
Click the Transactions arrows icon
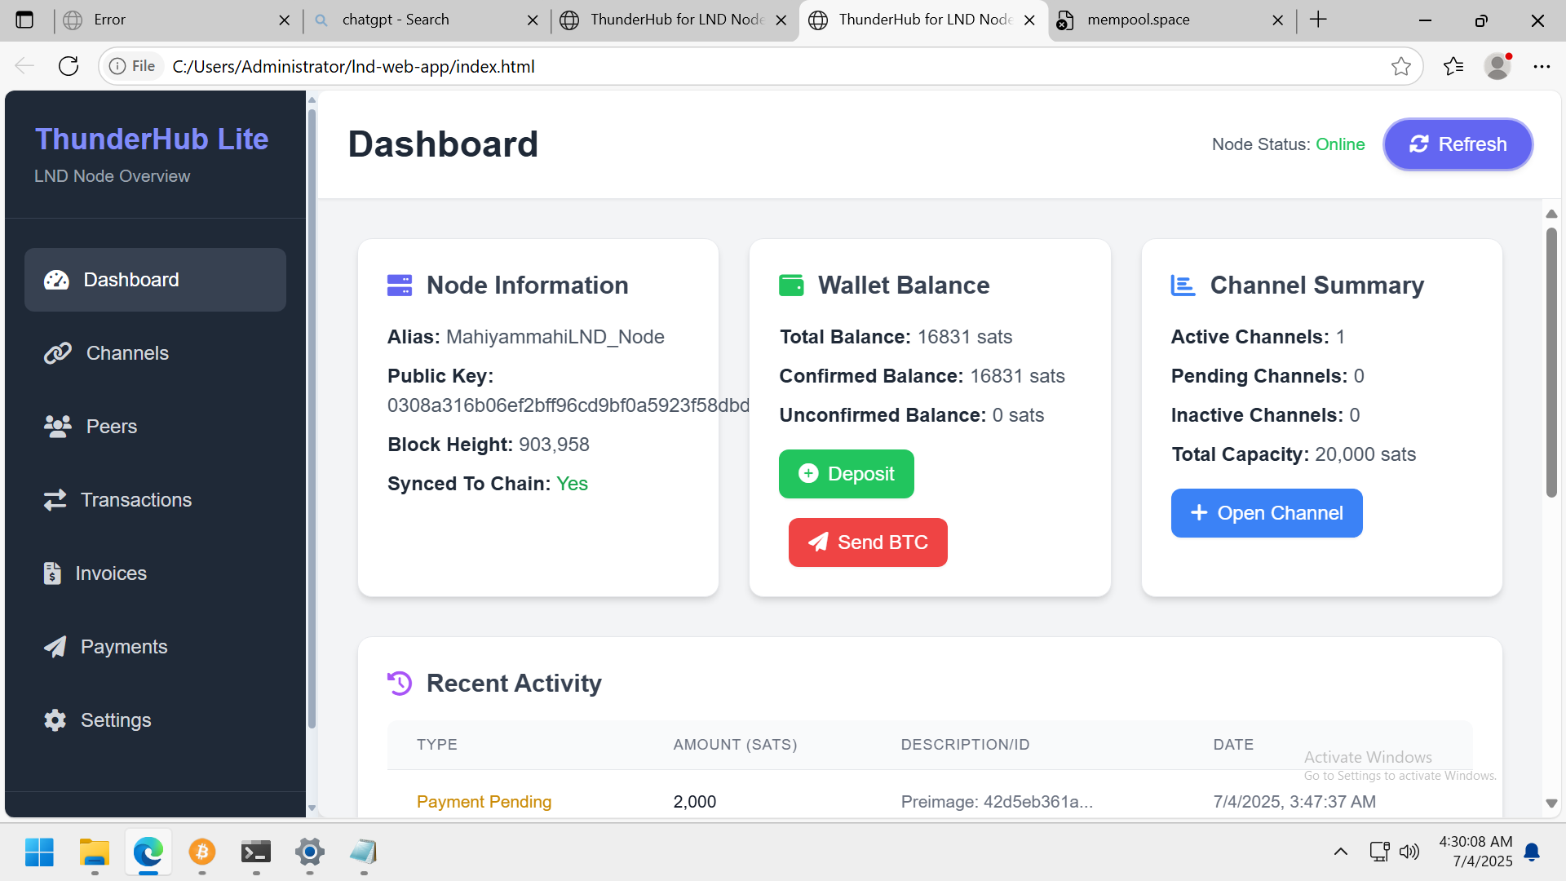point(55,500)
